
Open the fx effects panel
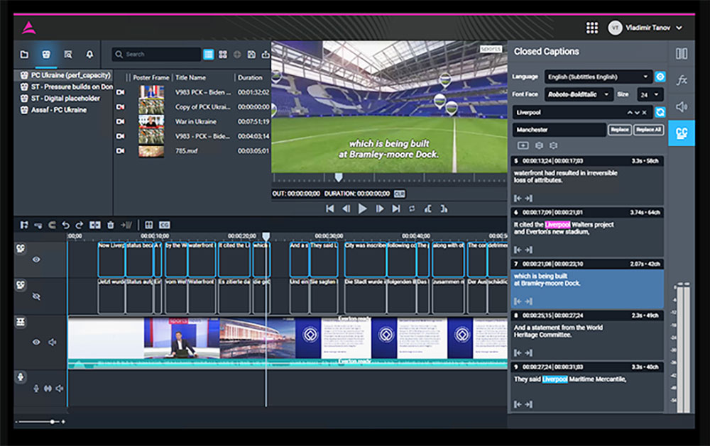(682, 80)
